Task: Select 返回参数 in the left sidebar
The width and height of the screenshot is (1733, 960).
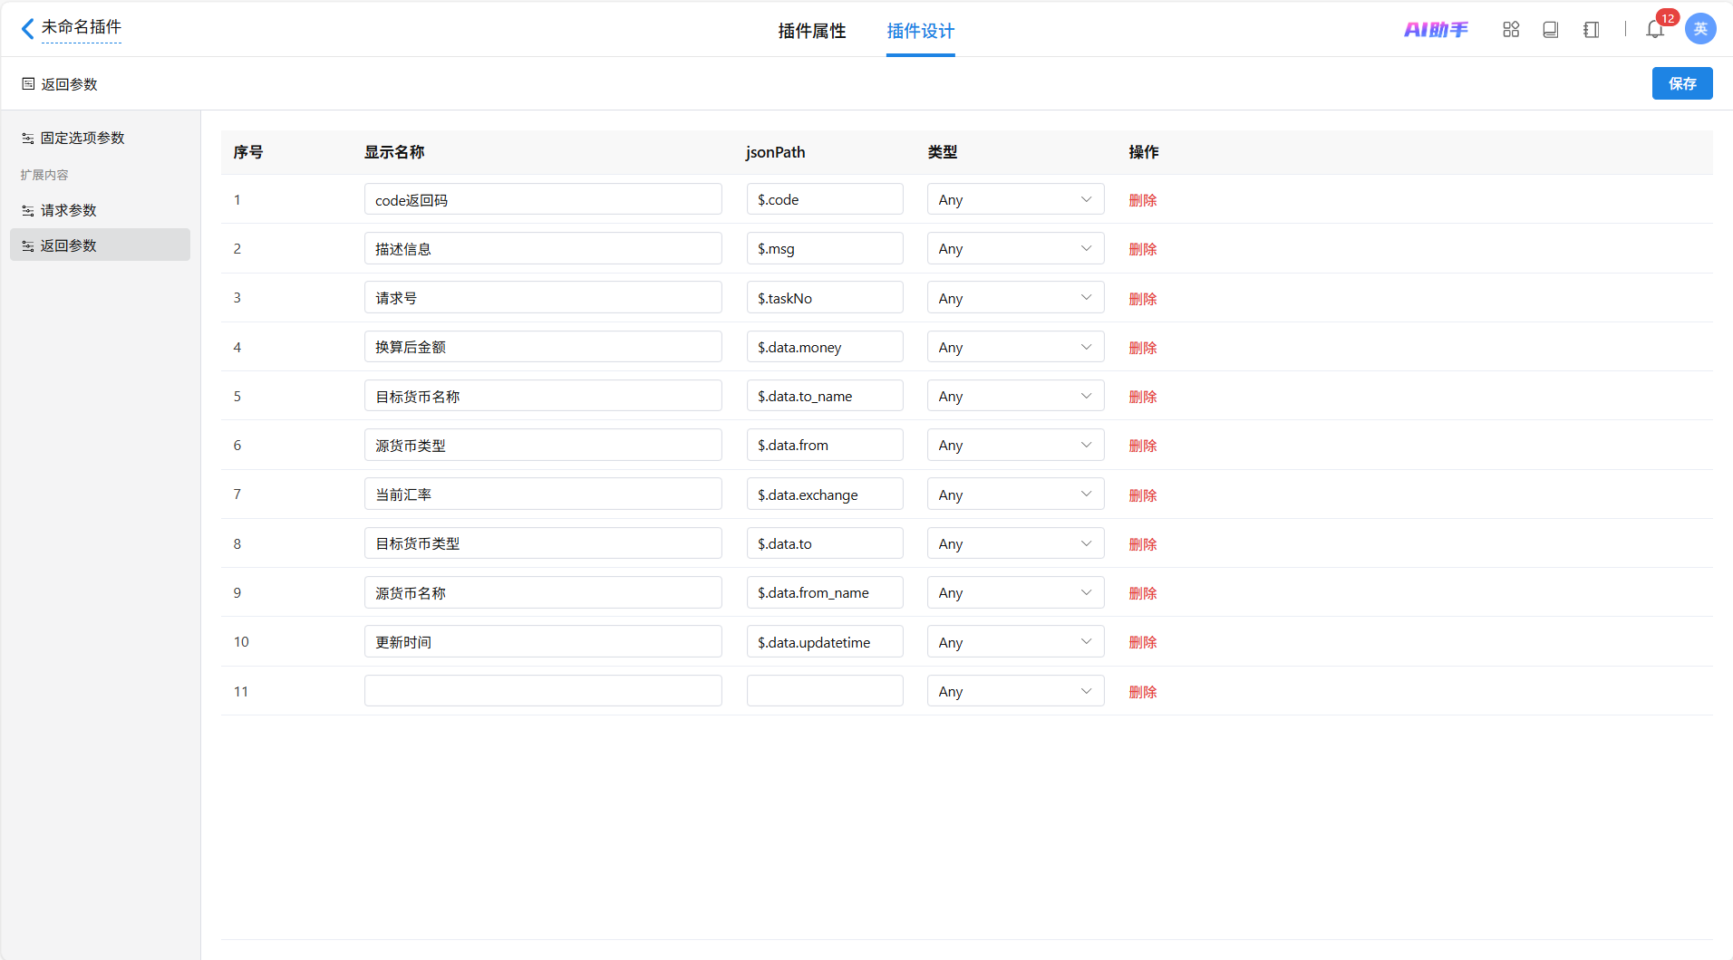Action: [x=68, y=245]
